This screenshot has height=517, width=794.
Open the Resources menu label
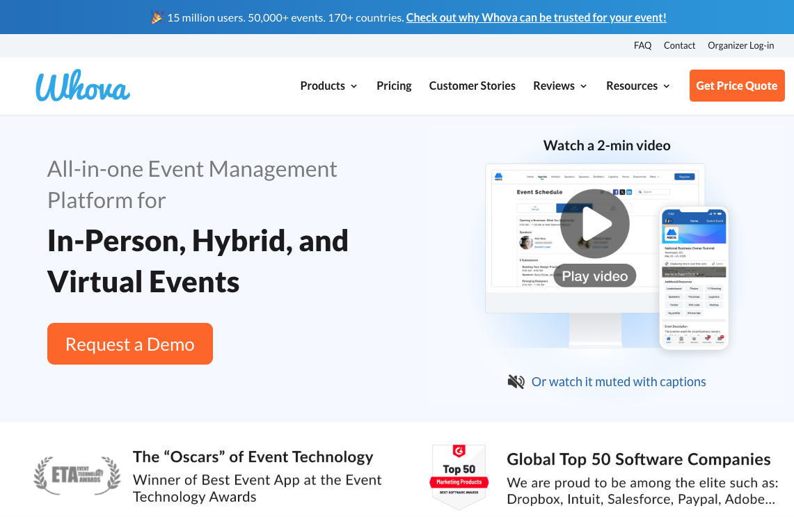tap(632, 86)
